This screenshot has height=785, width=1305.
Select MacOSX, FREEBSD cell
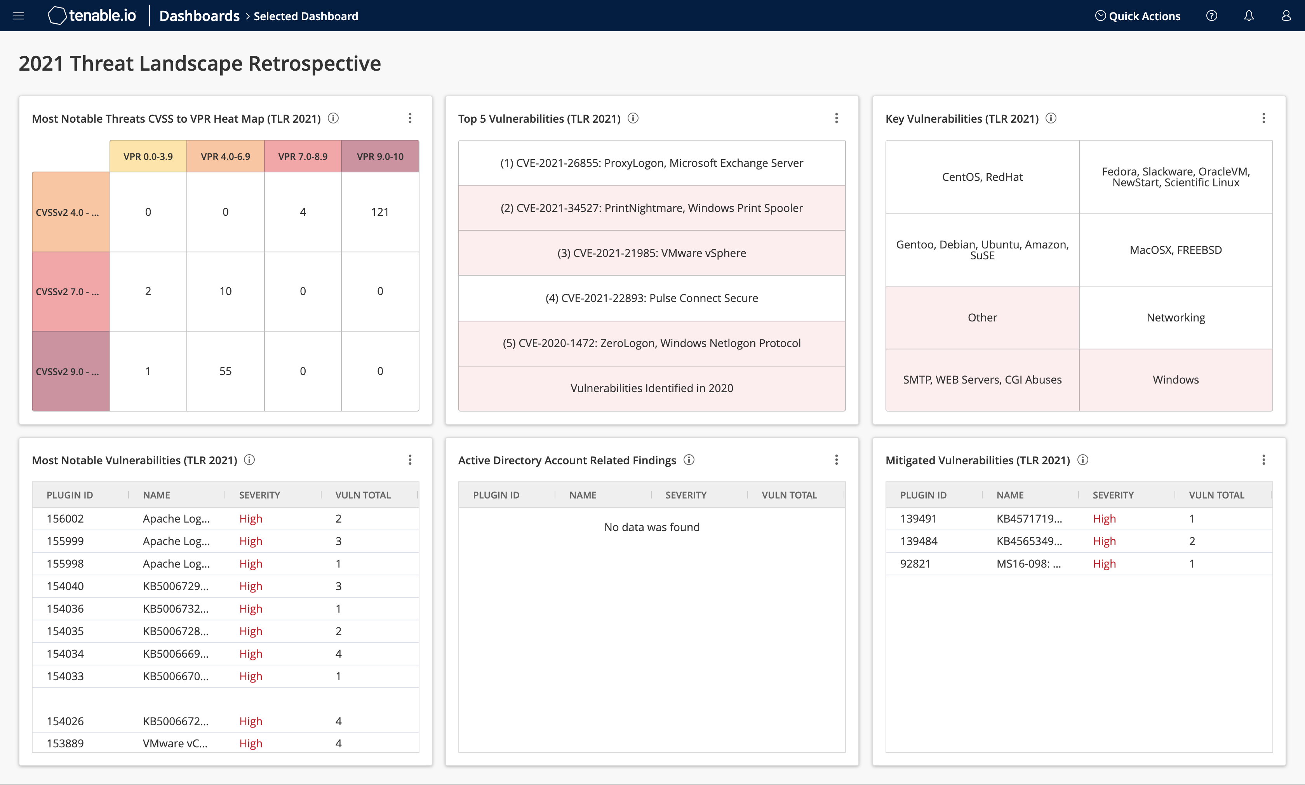(1176, 250)
